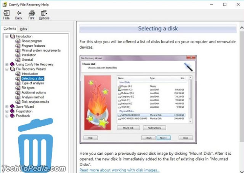Screen dimensions: 244x173
Task: Click the page icon next to Type of analysis
Action: tap(18, 83)
